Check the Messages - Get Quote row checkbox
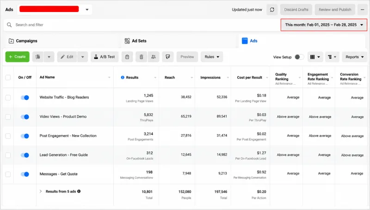370x210 pixels. tap(8, 174)
